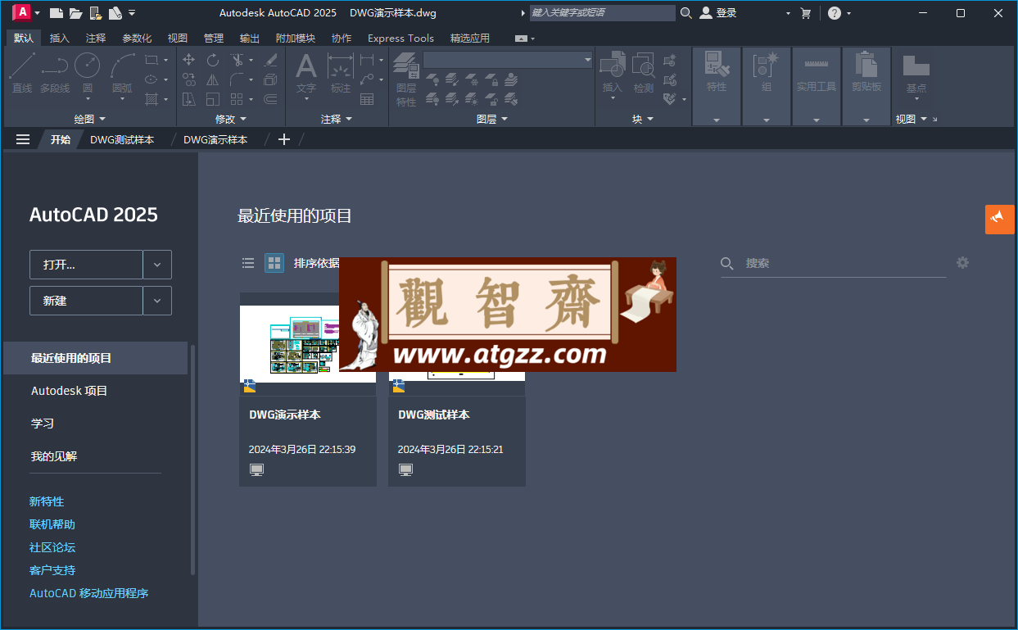The image size is (1018, 630).
Task: Select the Arc (圆弧) tool
Action: pyautogui.click(x=122, y=72)
